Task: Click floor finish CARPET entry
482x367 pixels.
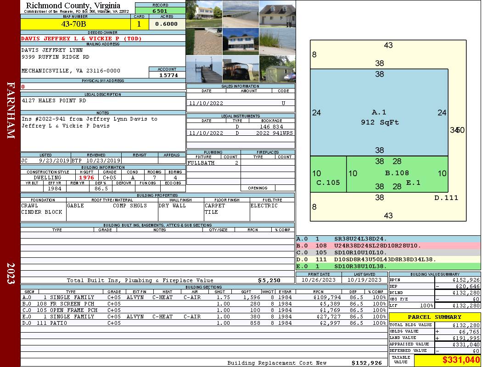Action: pyautogui.click(x=215, y=206)
